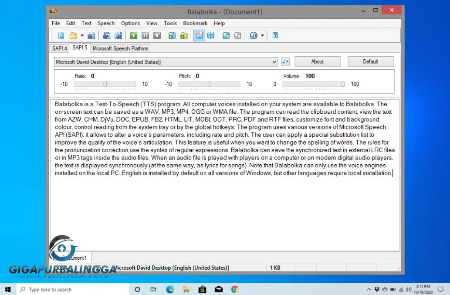Image resolution: width=450 pixels, height=295 pixels.
Task: Open the Speech menu
Action: pos(106,23)
